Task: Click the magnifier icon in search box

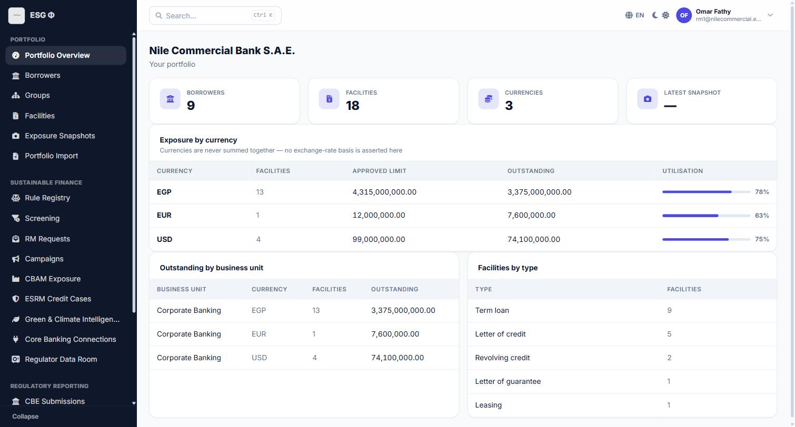Action: coord(158,15)
